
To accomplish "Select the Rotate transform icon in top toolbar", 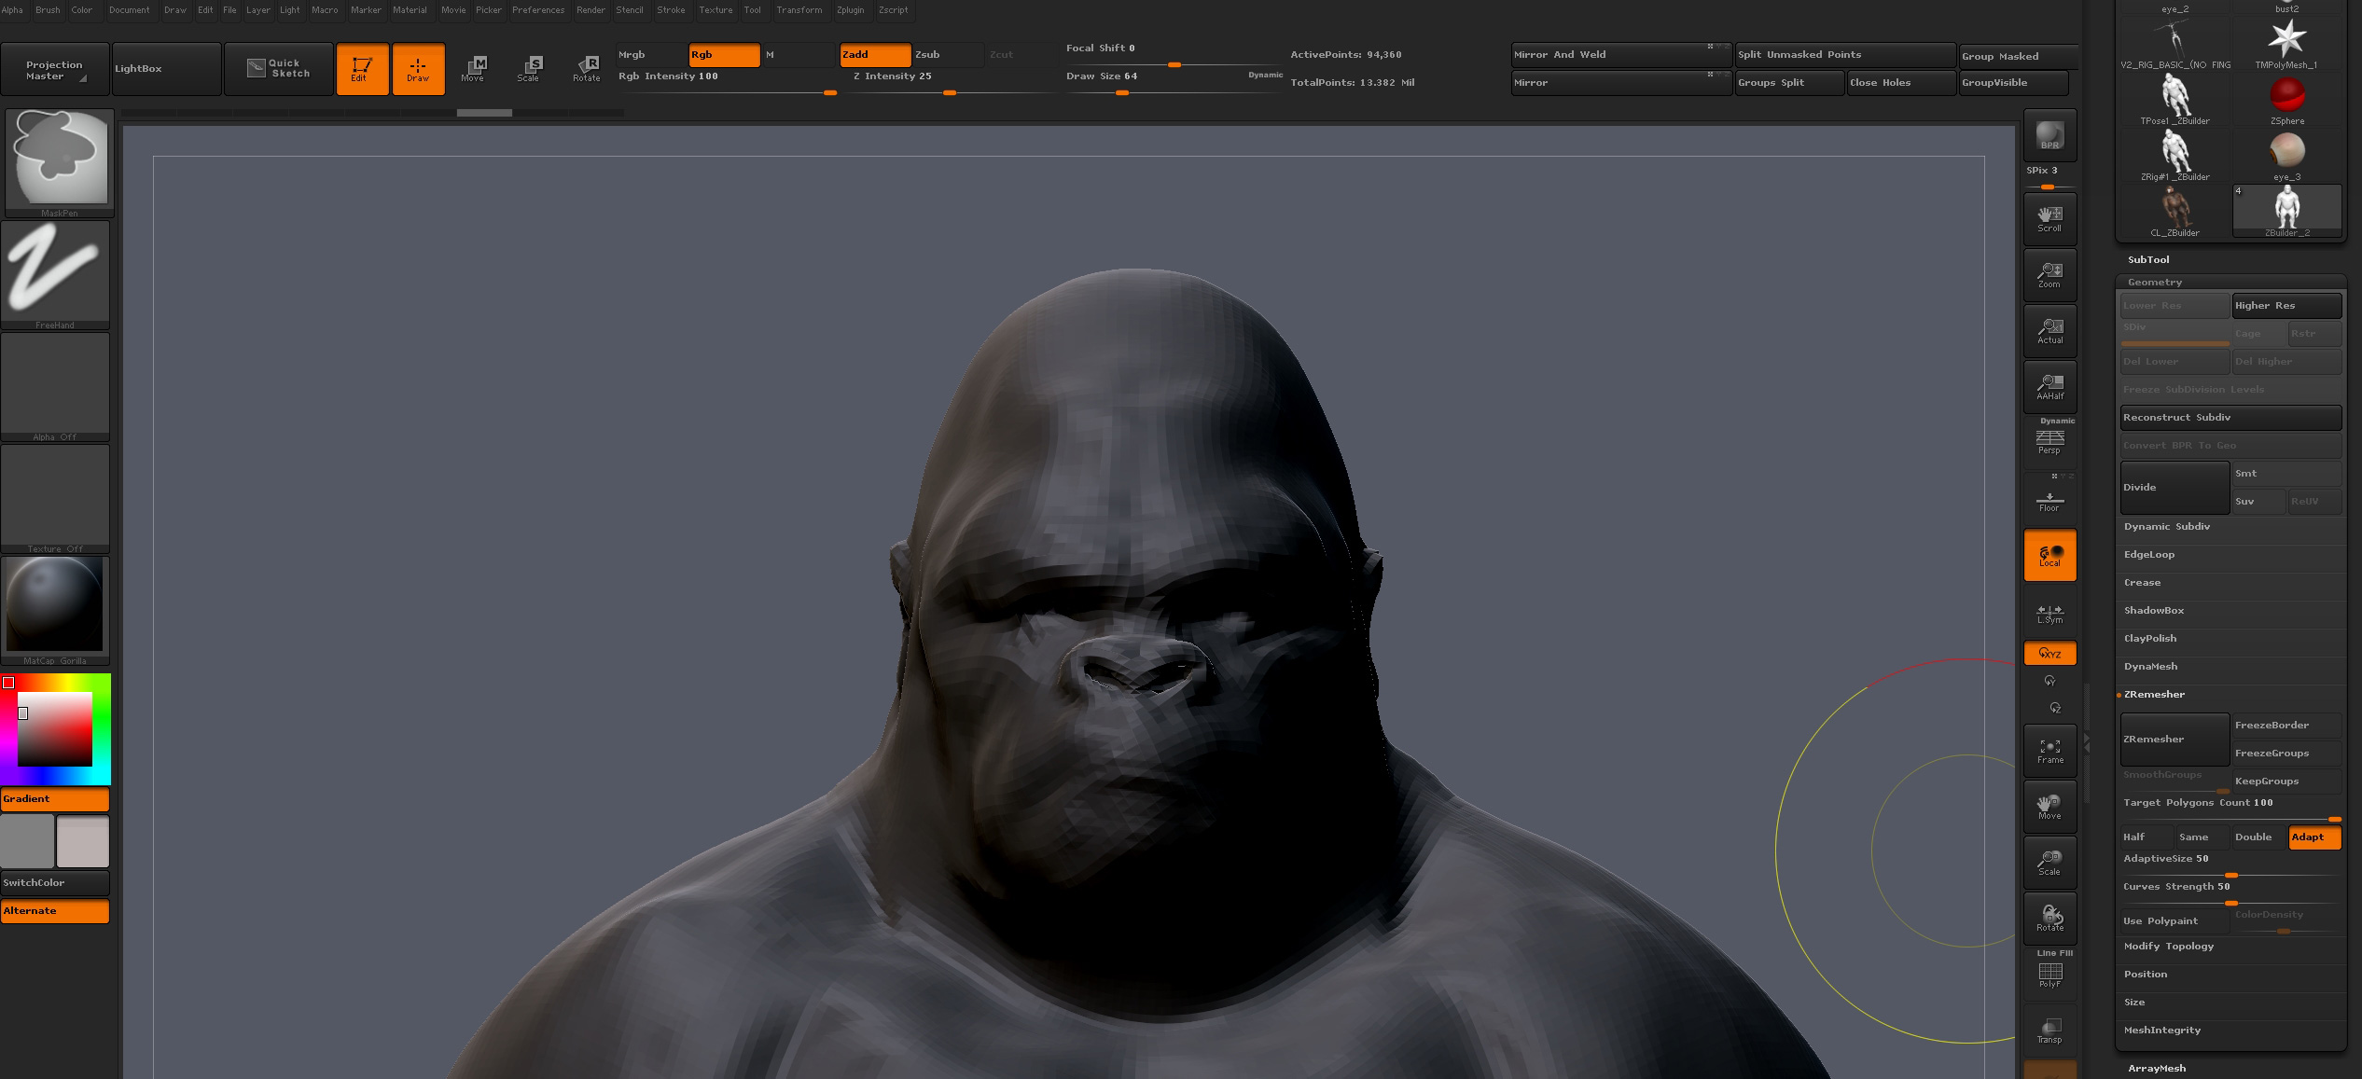I will pos(586,69).
